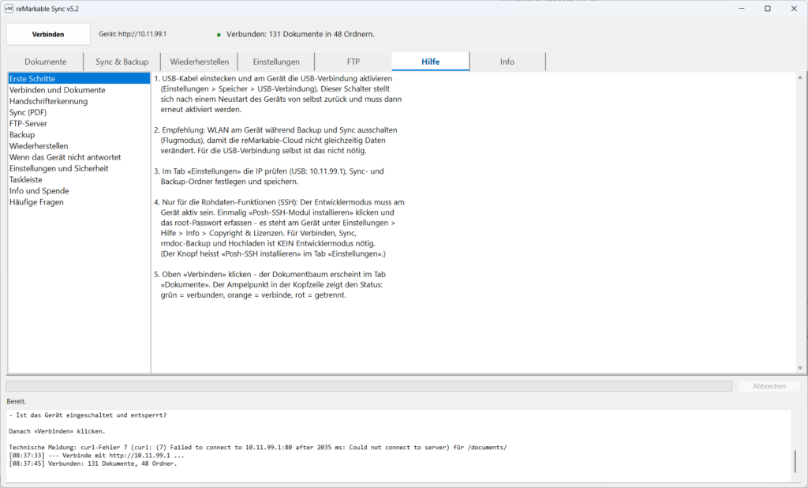Click the Bereit. status label
808x488 pixels.
[16, 401]
